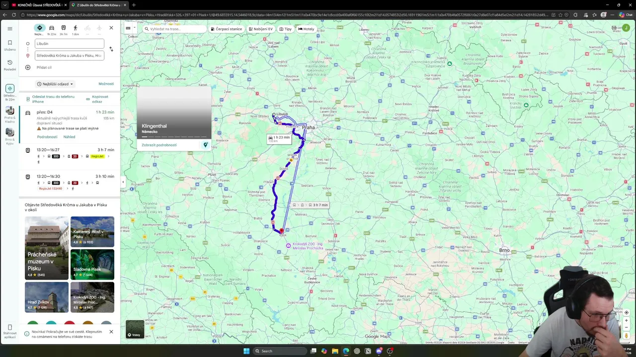
Task: Click Krokodýlí ZOO map marker
Action: pyautogui.click(x=288, y=245)
